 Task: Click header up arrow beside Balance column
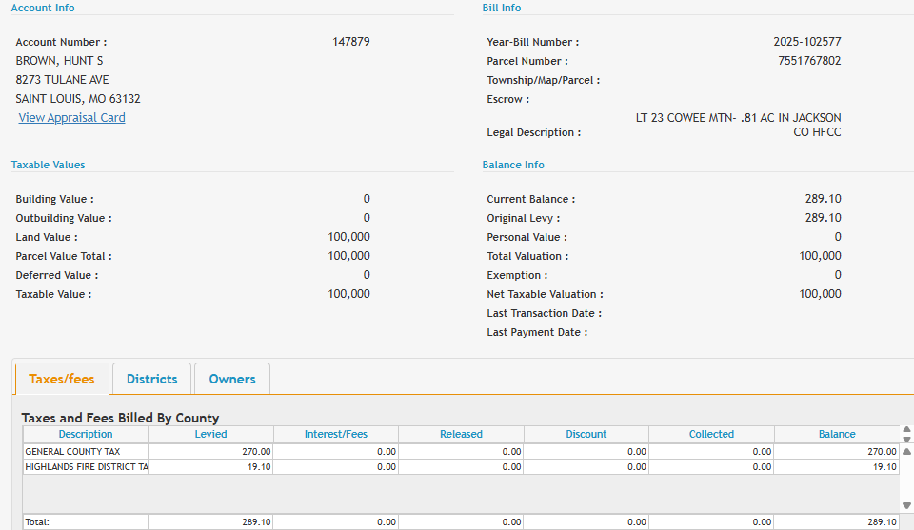pos(906,429)
